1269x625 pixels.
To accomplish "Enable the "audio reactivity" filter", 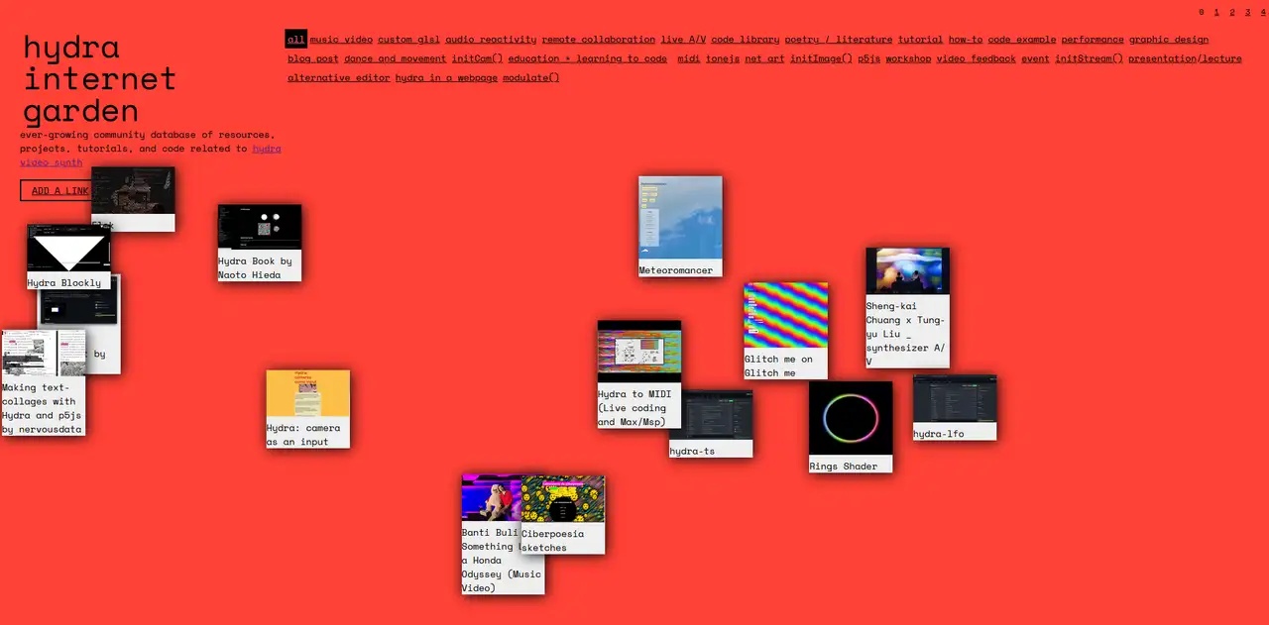I will [x=489, y=39].
